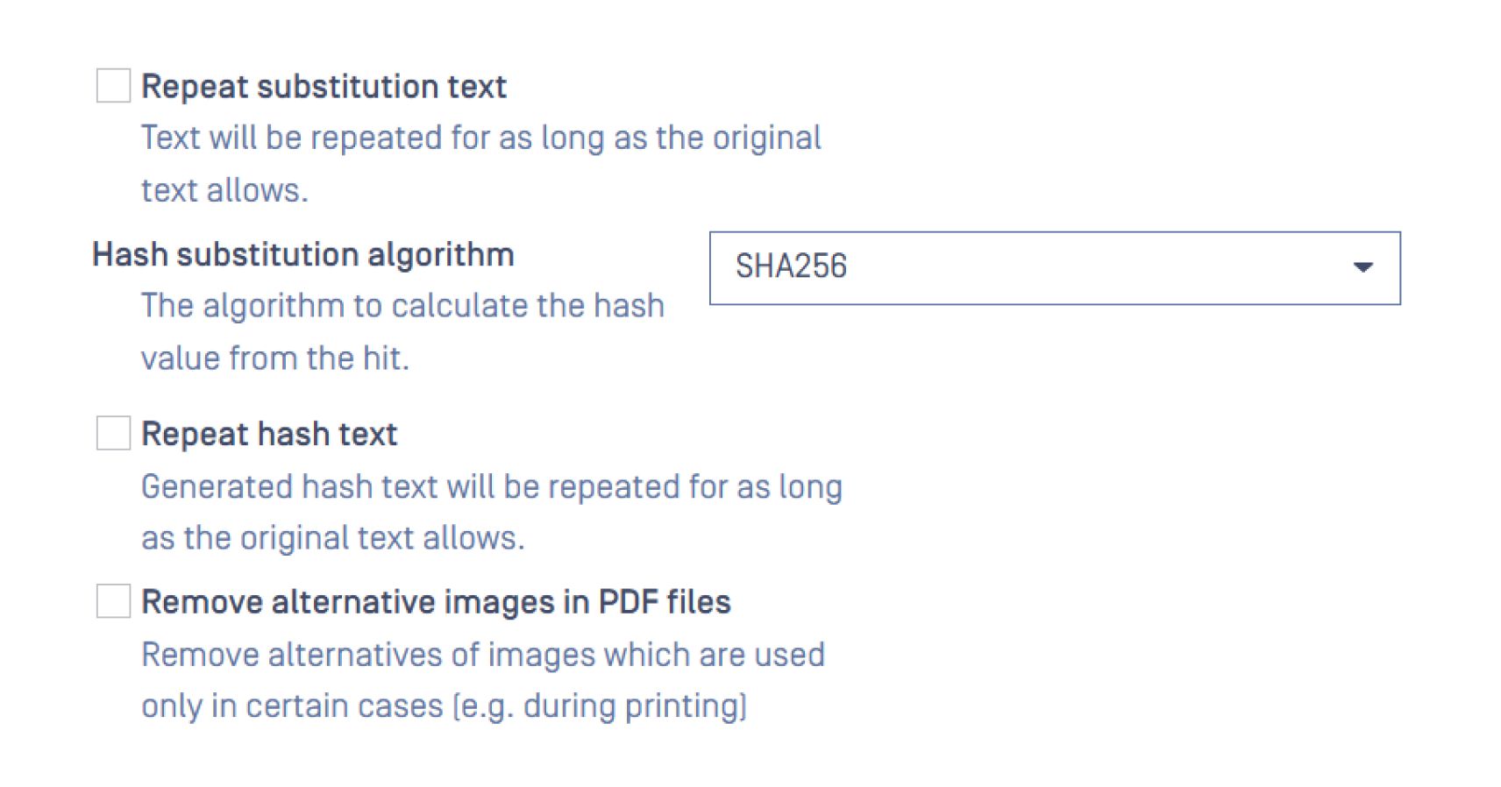
Task: Enable the Repeat substitution text checkbox
Action: 113,86
